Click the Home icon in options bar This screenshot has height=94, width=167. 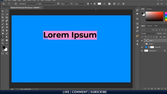coord(4,4)
